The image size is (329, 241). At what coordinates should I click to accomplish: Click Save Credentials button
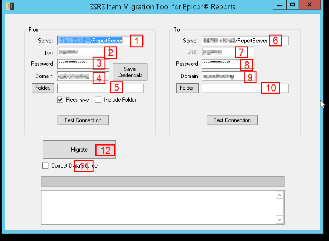pyautogui.click(x=130, y=72)
